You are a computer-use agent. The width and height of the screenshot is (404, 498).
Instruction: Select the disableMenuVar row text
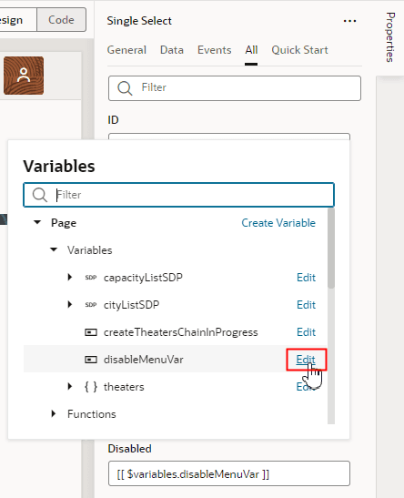click(x=144, y=360)
